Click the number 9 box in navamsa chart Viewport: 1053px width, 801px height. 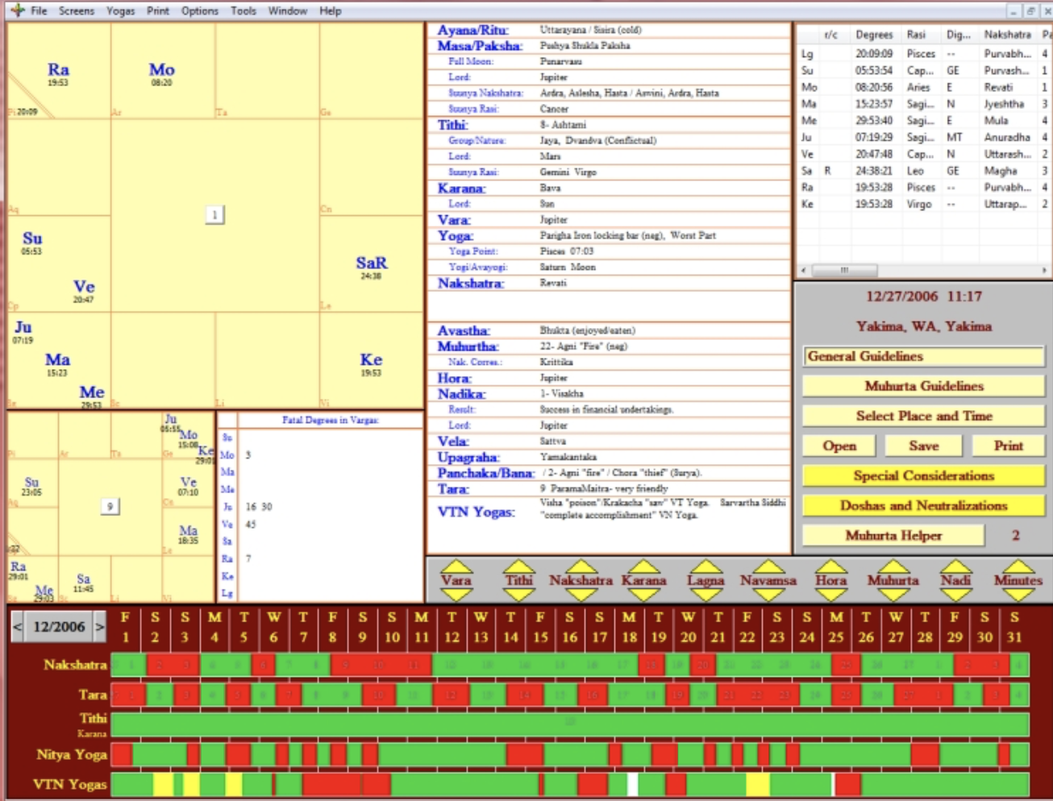pos(110,506)
